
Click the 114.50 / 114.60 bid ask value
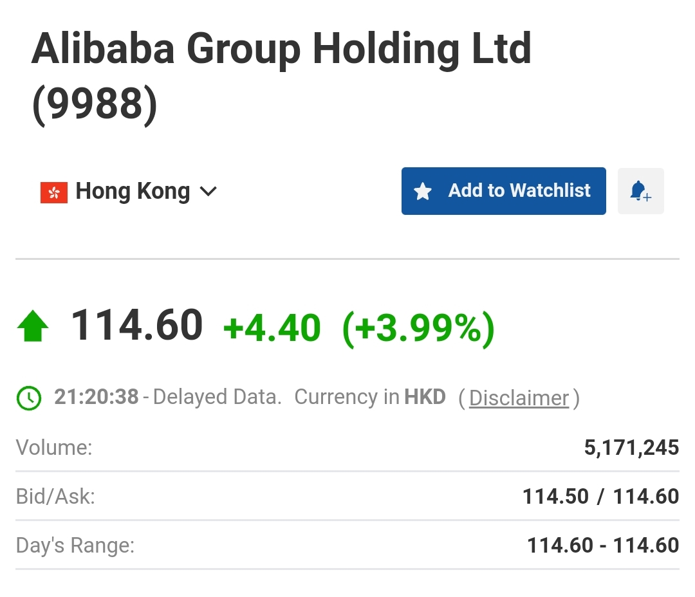(600, 497)
